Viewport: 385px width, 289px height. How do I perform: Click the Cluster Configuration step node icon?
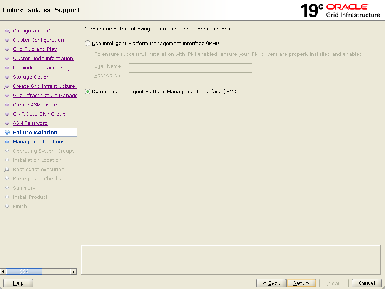7,40
